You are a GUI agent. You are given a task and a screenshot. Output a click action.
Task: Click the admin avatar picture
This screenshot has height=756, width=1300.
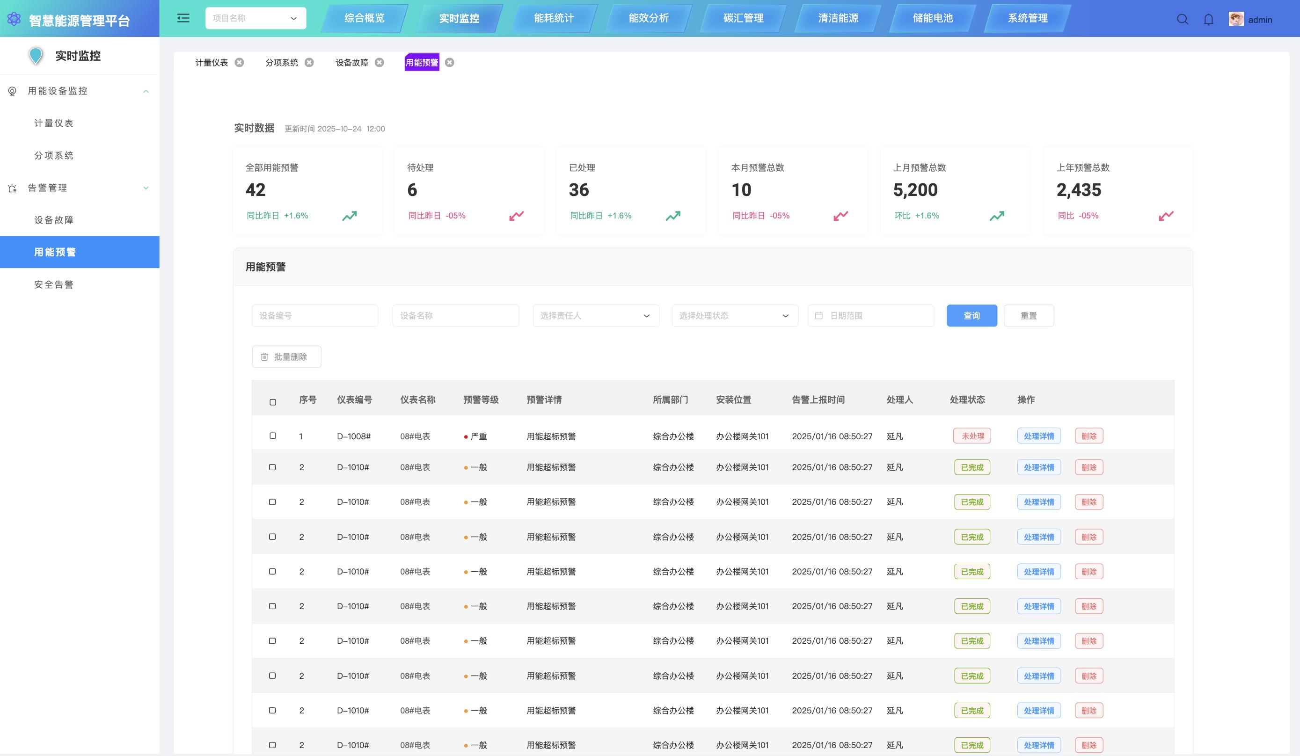point(1236,19)
